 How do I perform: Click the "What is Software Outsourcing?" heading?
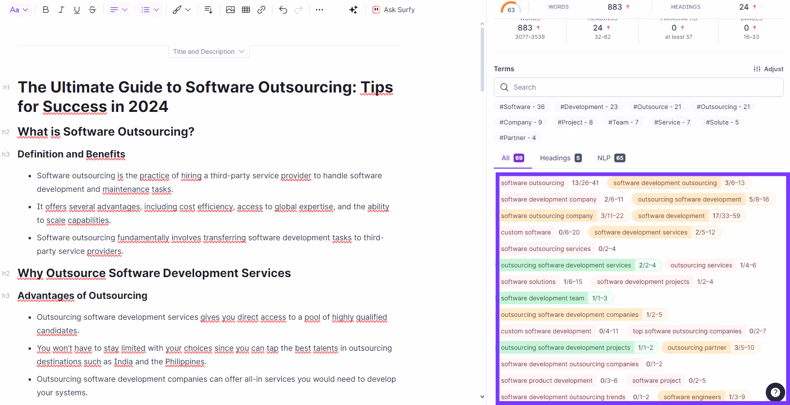coord(106,132)
